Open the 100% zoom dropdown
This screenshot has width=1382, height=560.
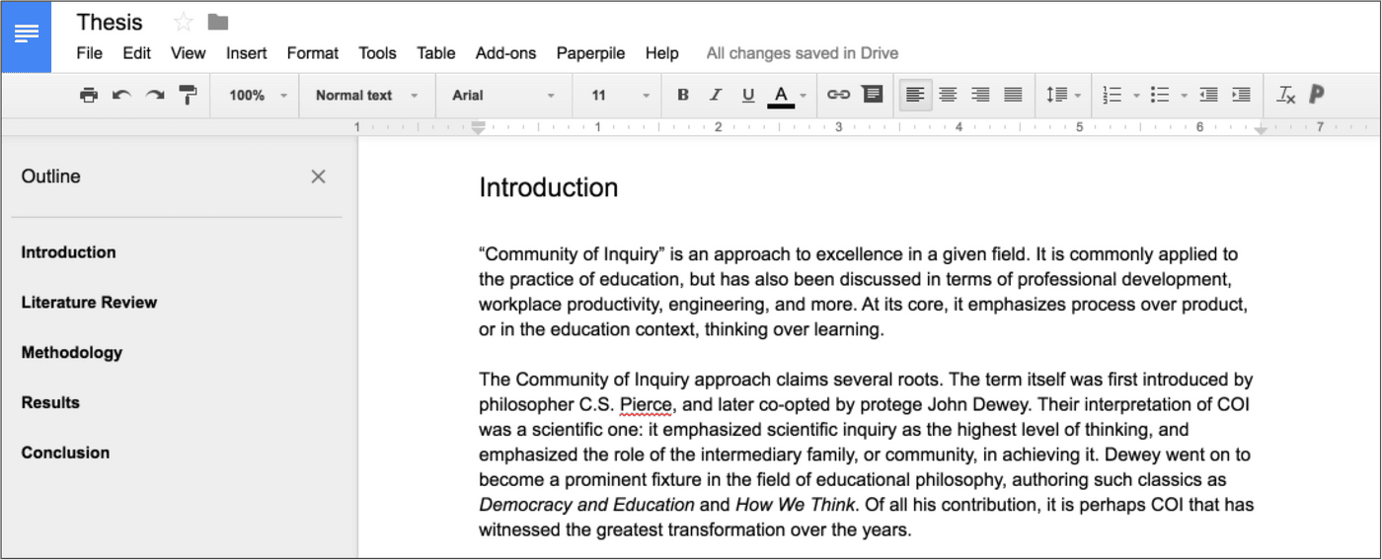[x=259, y=96]
